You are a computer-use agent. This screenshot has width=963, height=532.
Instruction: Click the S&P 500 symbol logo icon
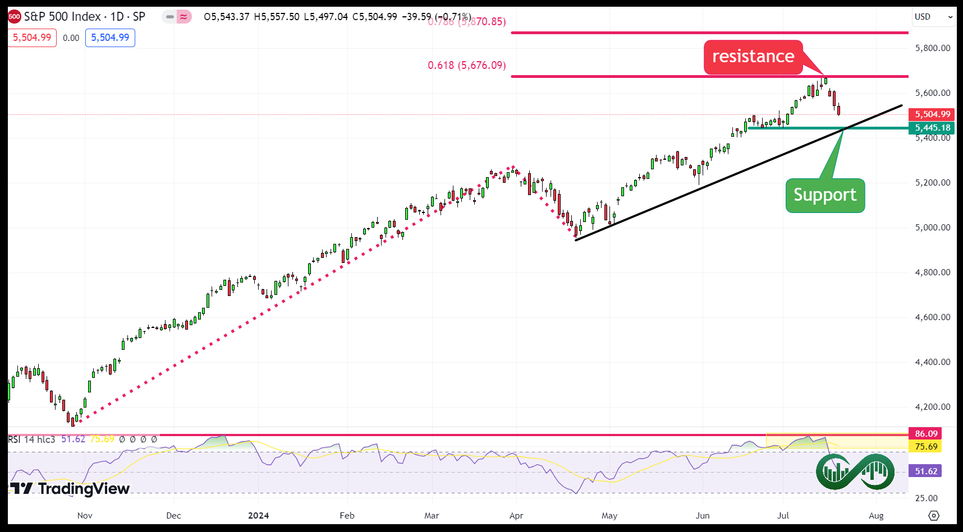coord(15,17)
